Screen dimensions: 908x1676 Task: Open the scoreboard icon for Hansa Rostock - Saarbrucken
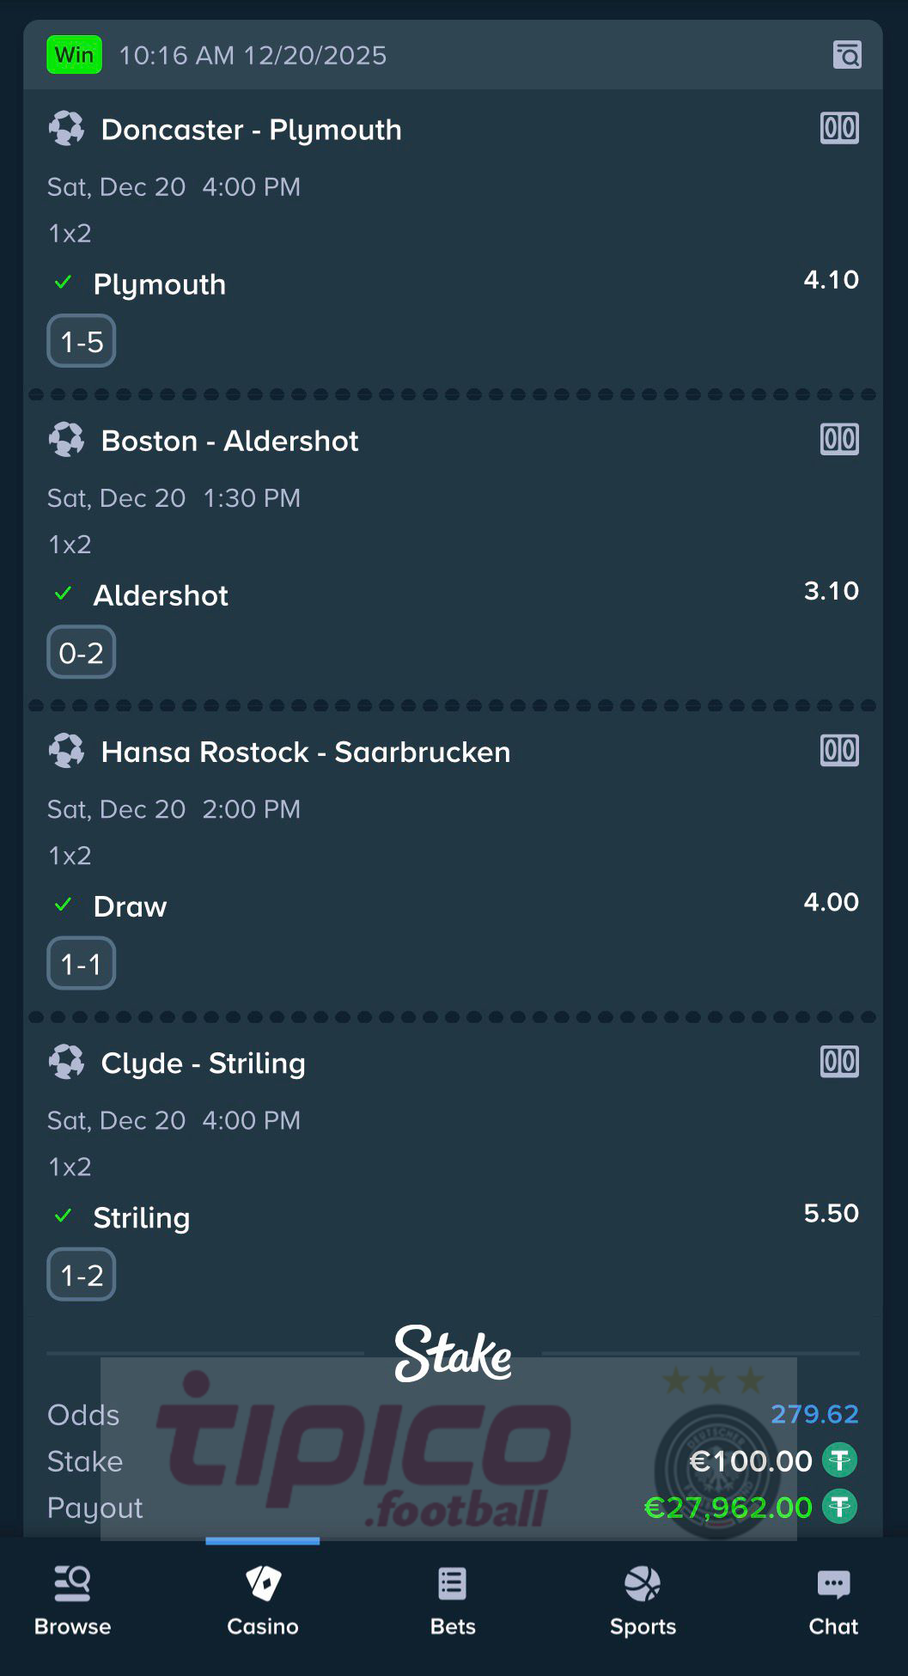point(839,749)
